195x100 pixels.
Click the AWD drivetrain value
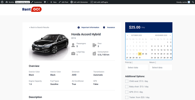[x=74, y=75]
